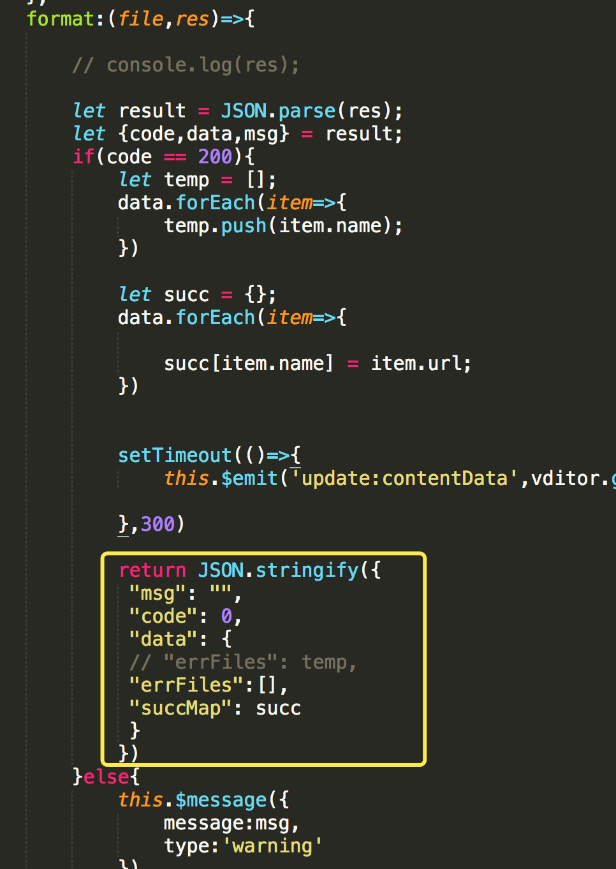Click the 'this.$message({' line
616x869 pixels.
pos(203,800)
